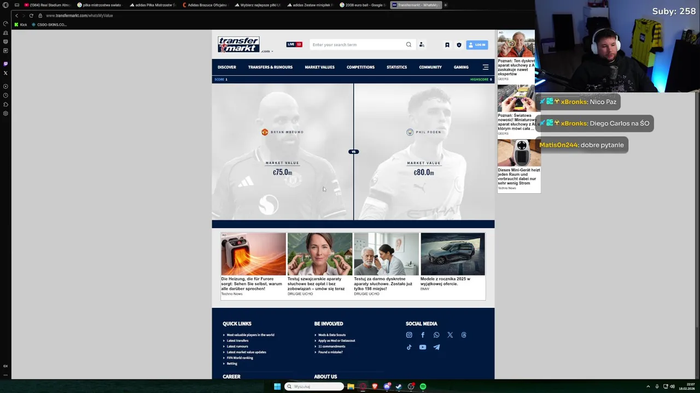700x393 pixels.
Task: Open Discord from the taskbar
Action: tap(387, 386)
